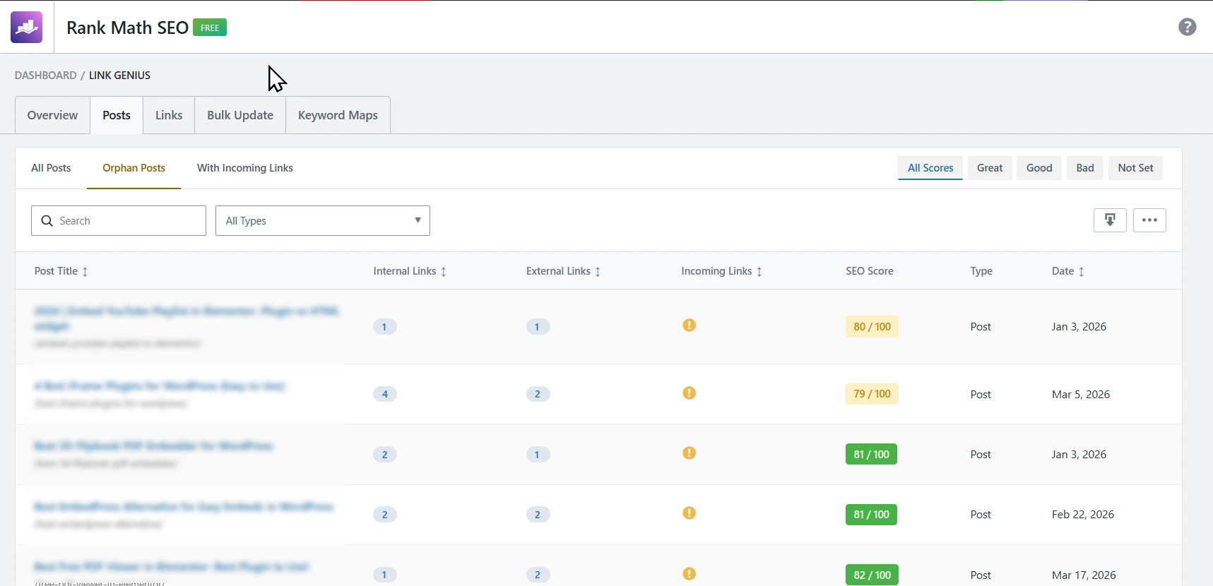Filter posts by Not Set score

[x=1135, y=168]
